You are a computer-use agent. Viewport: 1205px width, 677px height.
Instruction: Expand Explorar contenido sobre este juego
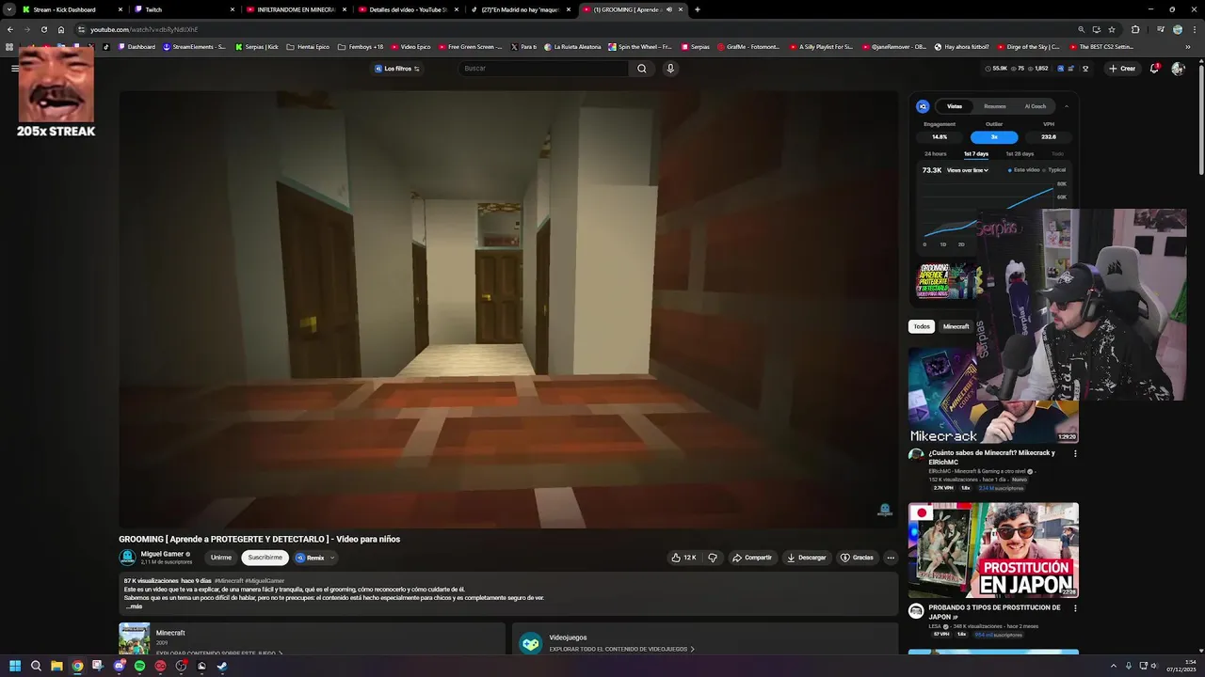pyautogui.click(x=219, y=653)
